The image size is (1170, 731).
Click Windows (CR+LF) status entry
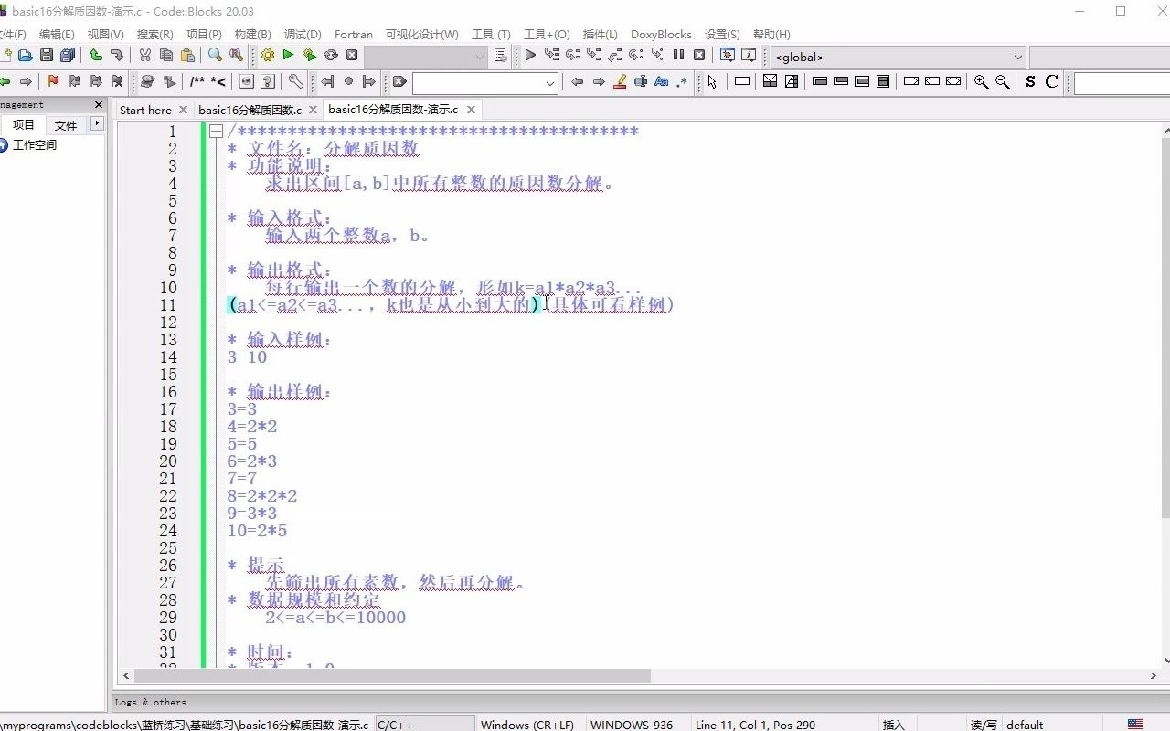[527, 725]
